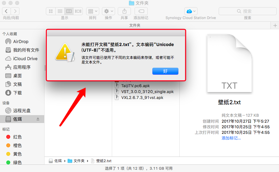Click the folder icon in the title bar
Viewport: 279px width, 172px height.
[132, 3]
